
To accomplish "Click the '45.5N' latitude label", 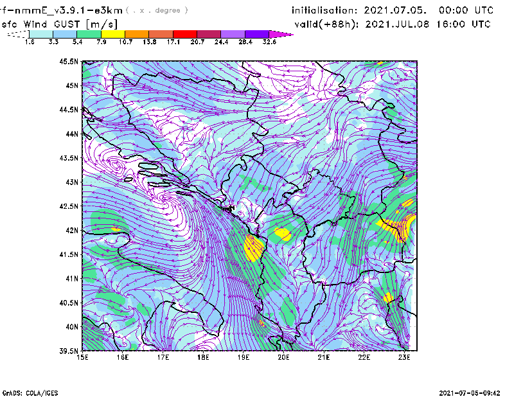I will [69, 61].
